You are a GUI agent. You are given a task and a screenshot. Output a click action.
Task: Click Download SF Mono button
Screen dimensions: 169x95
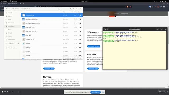pyautogui.click(x=49, y=69)
